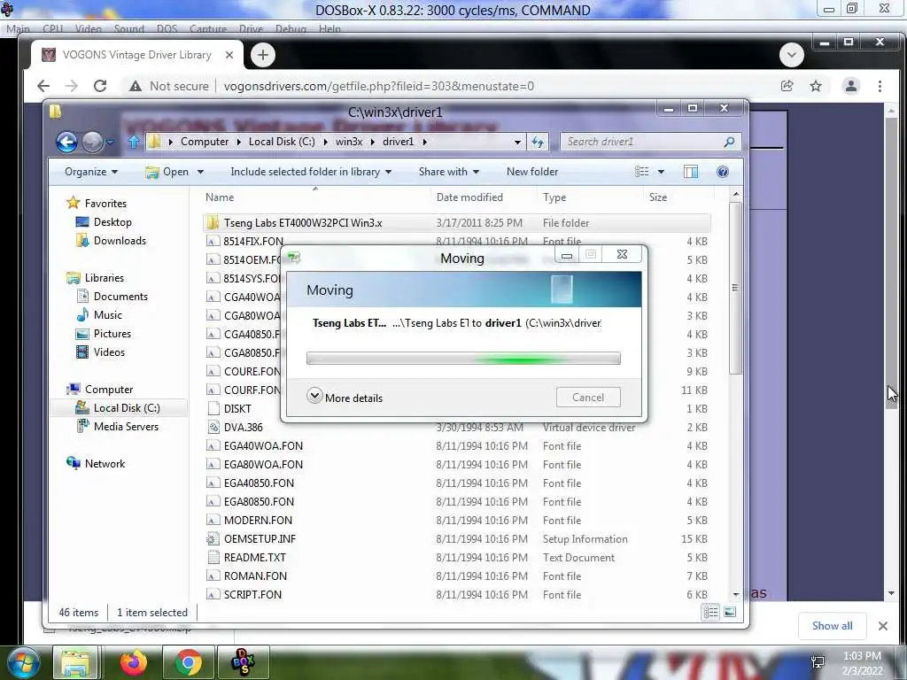Open the DOSBox-X Sound menu

(x=128, y=29)
